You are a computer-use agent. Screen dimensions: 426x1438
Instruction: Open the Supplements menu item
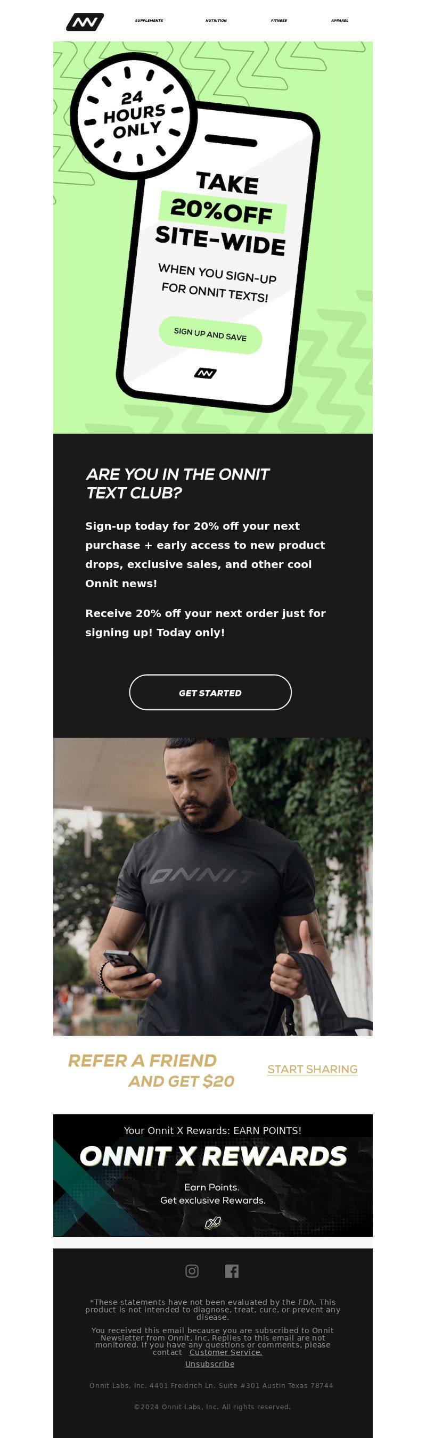click(149, 21)
